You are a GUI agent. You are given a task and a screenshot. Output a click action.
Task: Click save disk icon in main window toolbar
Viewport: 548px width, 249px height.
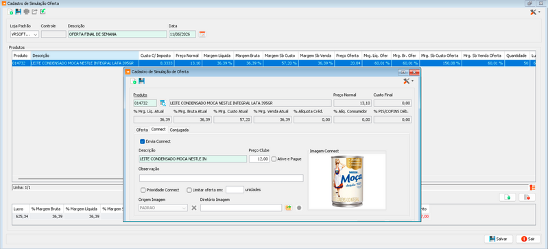coord(18,12)
